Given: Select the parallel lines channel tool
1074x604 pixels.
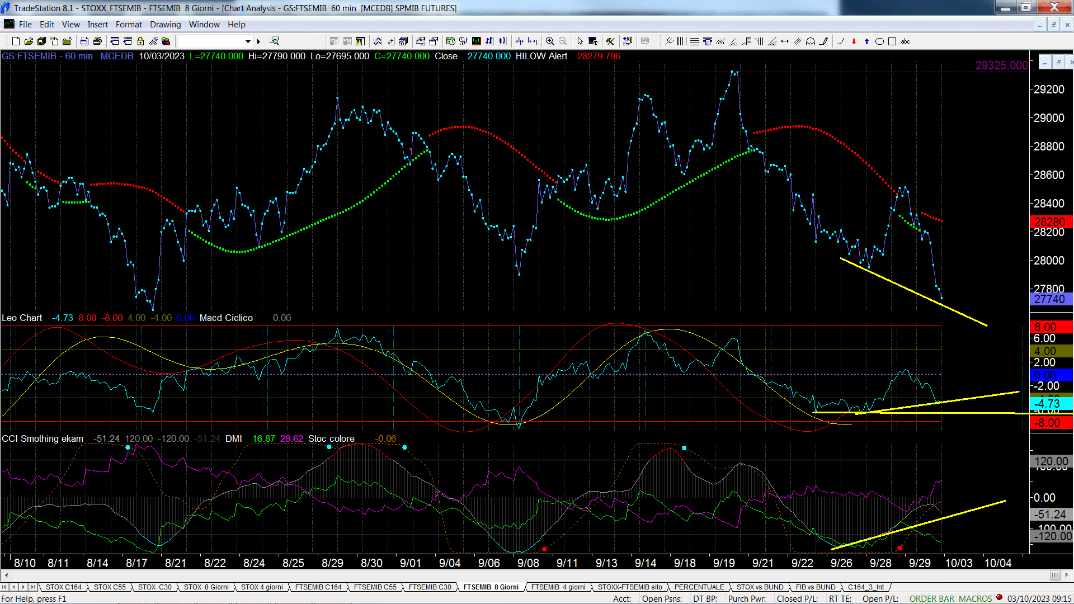Looking at the screenshot, I should (798, 41).
